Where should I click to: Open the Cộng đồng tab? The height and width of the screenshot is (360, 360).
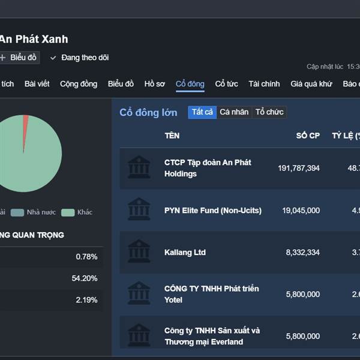tap(78, 84)
